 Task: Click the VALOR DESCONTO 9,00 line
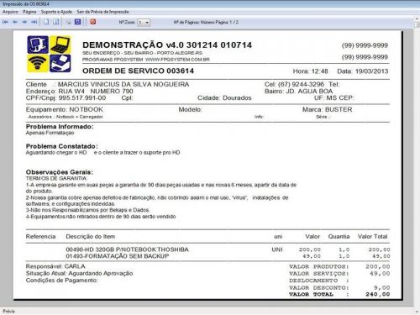tap(339, 287)
